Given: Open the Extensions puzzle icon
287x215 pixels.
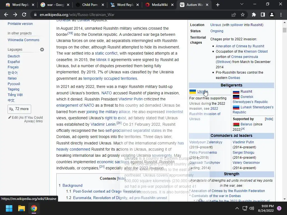Looking at the screenshot, I should (x=254, y=15).
